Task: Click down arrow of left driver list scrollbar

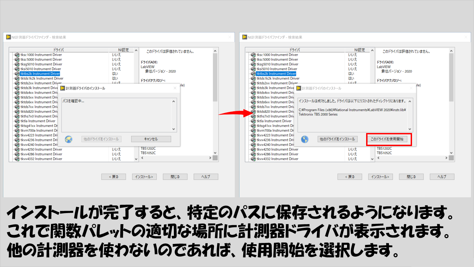Action: tap(136, 159)
